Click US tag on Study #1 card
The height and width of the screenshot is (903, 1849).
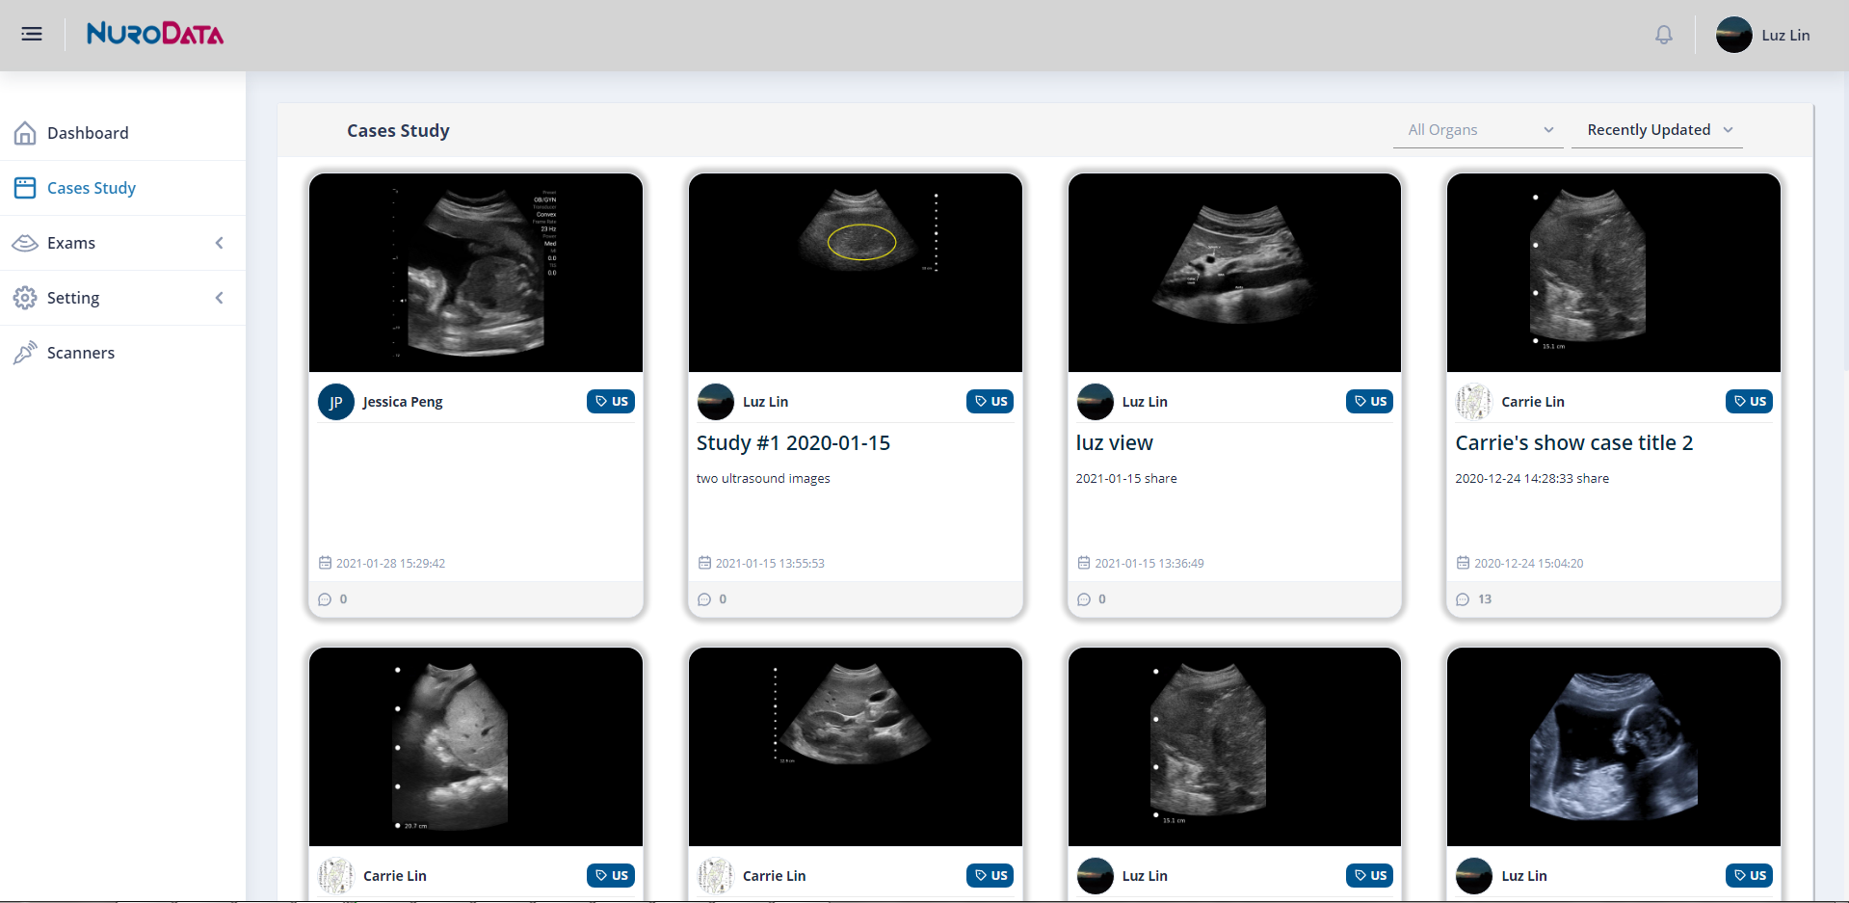(x=991, y=402)
